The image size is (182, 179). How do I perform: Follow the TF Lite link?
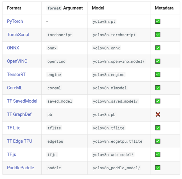[14, 128]
